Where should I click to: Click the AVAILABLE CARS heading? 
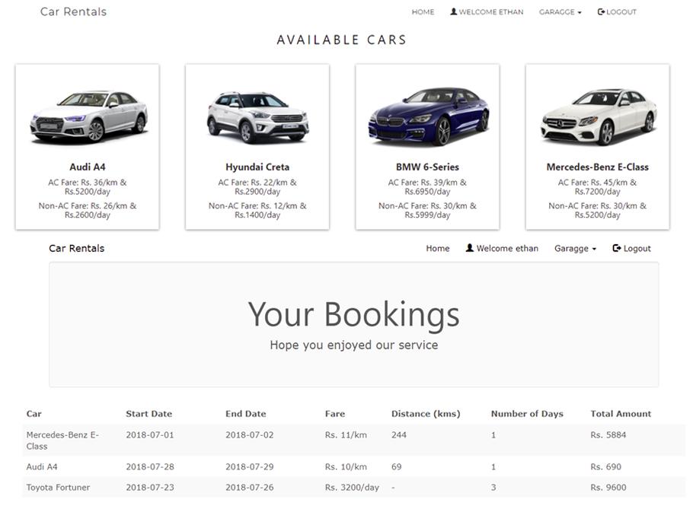342,40
